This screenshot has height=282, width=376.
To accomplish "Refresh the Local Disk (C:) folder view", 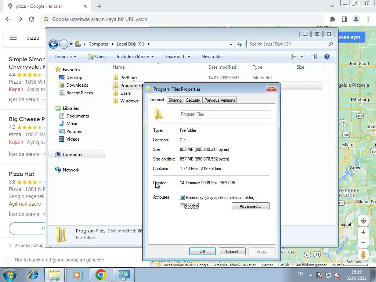I will tap(239, 44).
